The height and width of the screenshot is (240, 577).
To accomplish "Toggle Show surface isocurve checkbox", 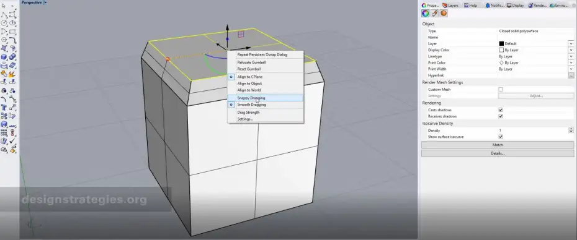I will (501, 137).
